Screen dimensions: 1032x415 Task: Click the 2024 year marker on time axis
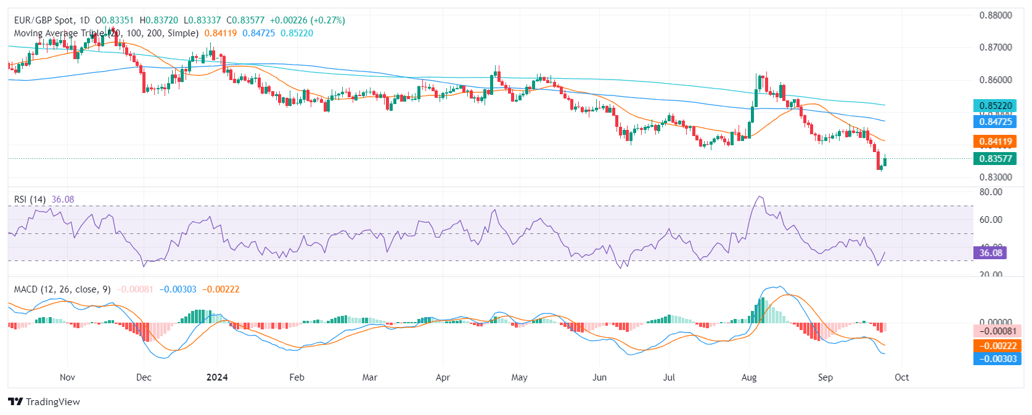217,377
